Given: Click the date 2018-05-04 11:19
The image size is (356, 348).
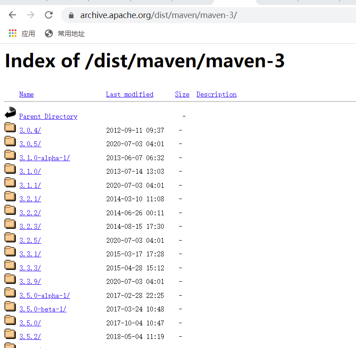Looking at the screenshot, I should (135, 337).
